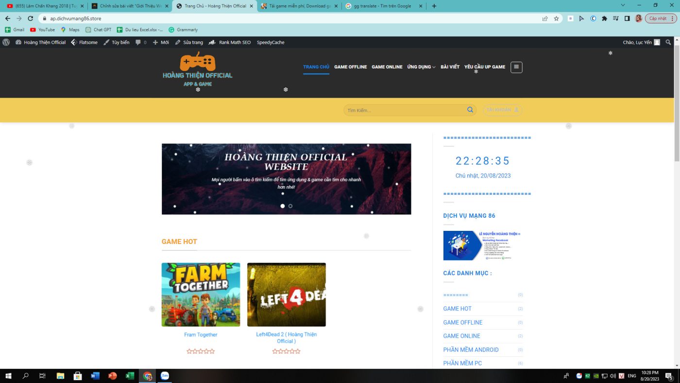Image resolution: width=680 pixels, height=383 pixels.
Task: Open Word from the taskbar
Action: pyautogui.click(x=95, y=376)
